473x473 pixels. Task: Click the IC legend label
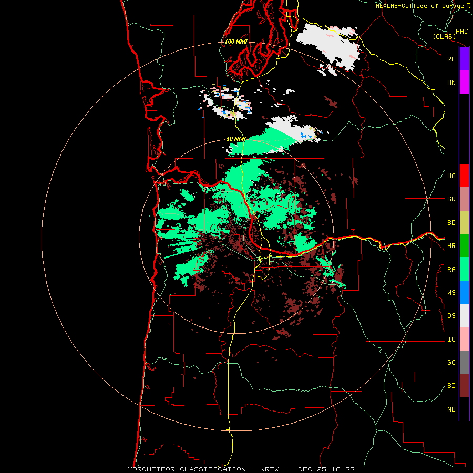click(451, 340)
